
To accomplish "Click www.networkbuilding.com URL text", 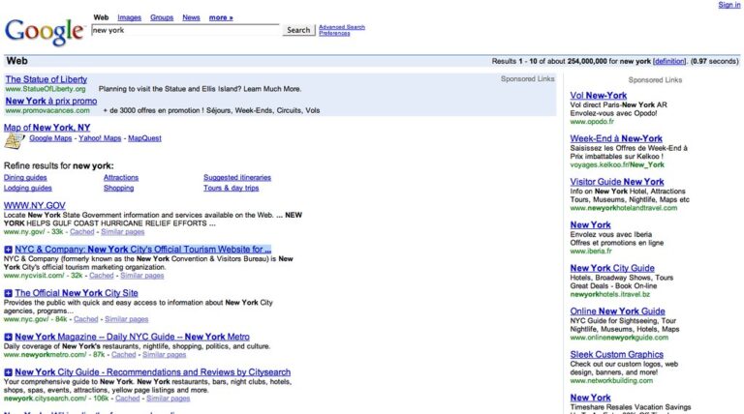I will point(611,381).
